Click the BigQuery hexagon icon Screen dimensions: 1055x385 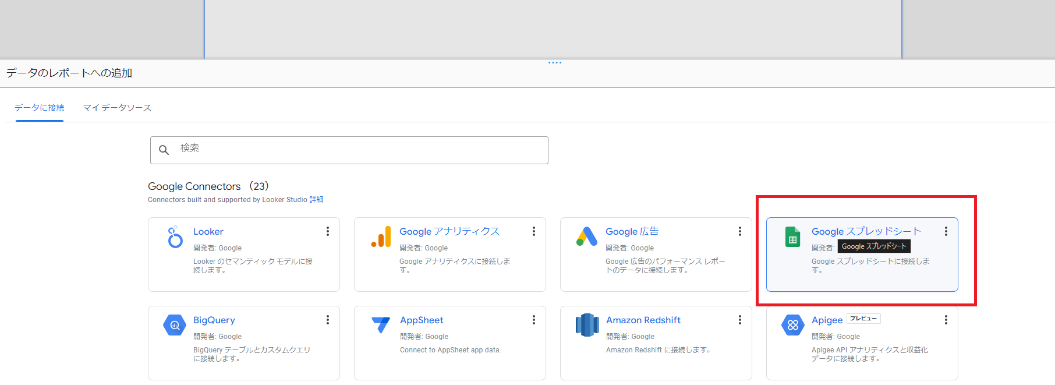[x=175, y=325]
